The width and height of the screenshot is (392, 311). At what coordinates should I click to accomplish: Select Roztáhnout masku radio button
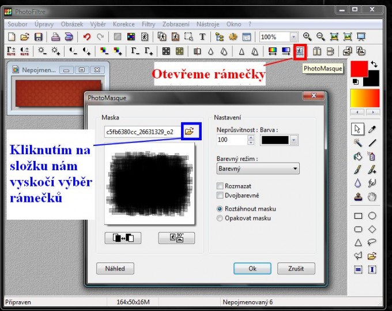click(220, 209)
